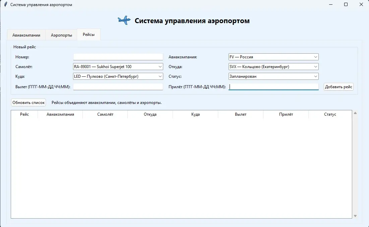Screen dimensions: 369x227
Task: Focus the Вылет date-time input field
Action: click(x=118, y=87)
